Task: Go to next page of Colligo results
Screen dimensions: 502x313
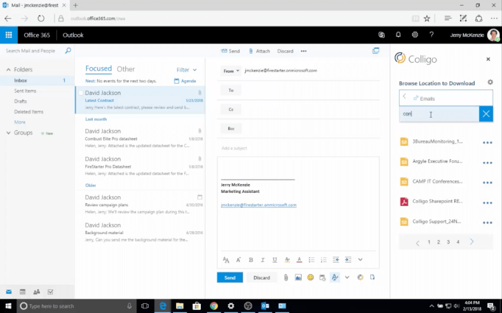Action: click(x=471, y=242)
